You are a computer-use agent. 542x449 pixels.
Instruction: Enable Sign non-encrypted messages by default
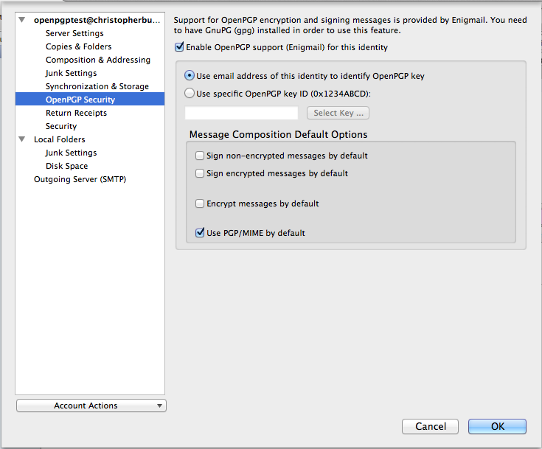[200, 156]
